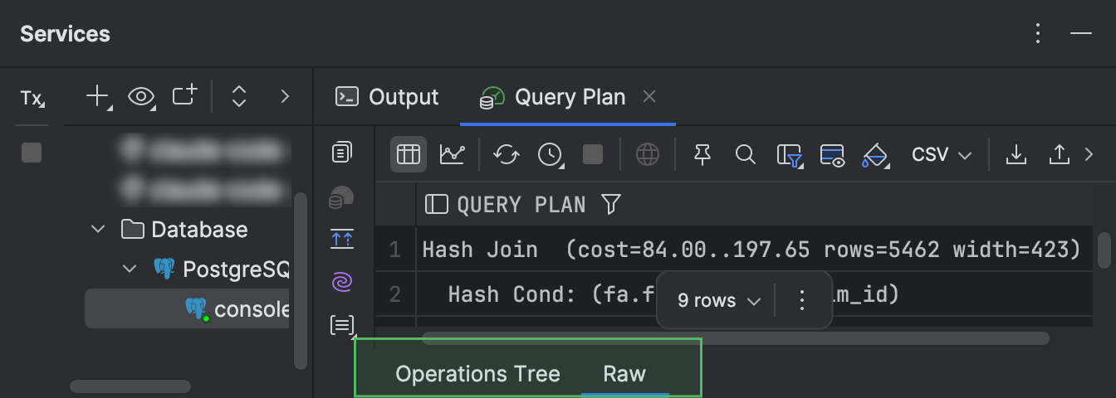The image size is (1116, 398).
Task: Switch to the Raw tab
Action: pos(624,374)
